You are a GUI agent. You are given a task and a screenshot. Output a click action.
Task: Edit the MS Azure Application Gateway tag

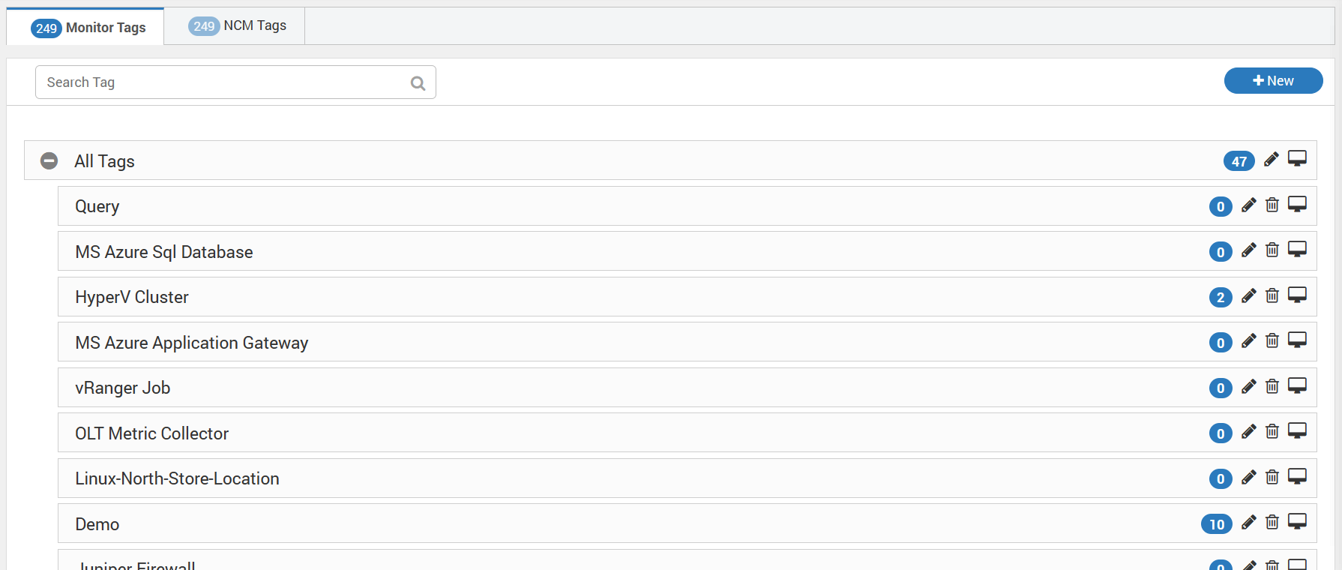[1248, 341]
